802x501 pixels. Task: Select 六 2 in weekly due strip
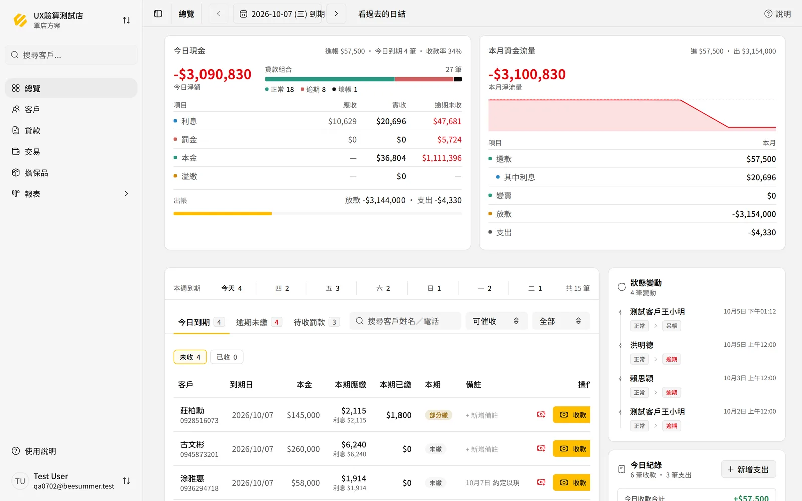[x=383, y=288]
